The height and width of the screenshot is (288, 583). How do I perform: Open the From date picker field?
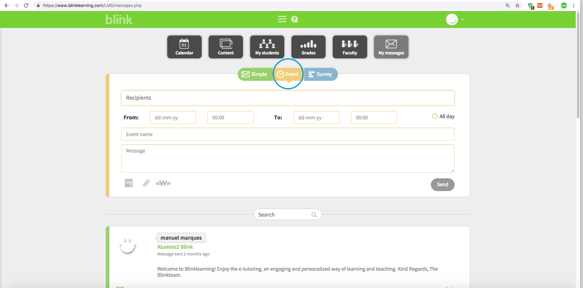click(x=173, y=118)
